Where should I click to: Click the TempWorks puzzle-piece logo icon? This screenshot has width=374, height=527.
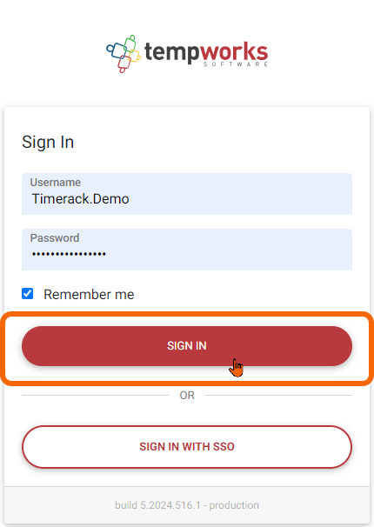coord(124,54)
